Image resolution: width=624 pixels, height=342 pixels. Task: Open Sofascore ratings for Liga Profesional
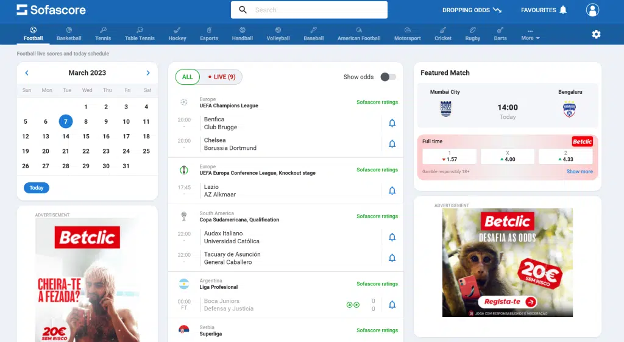[377, 284]
